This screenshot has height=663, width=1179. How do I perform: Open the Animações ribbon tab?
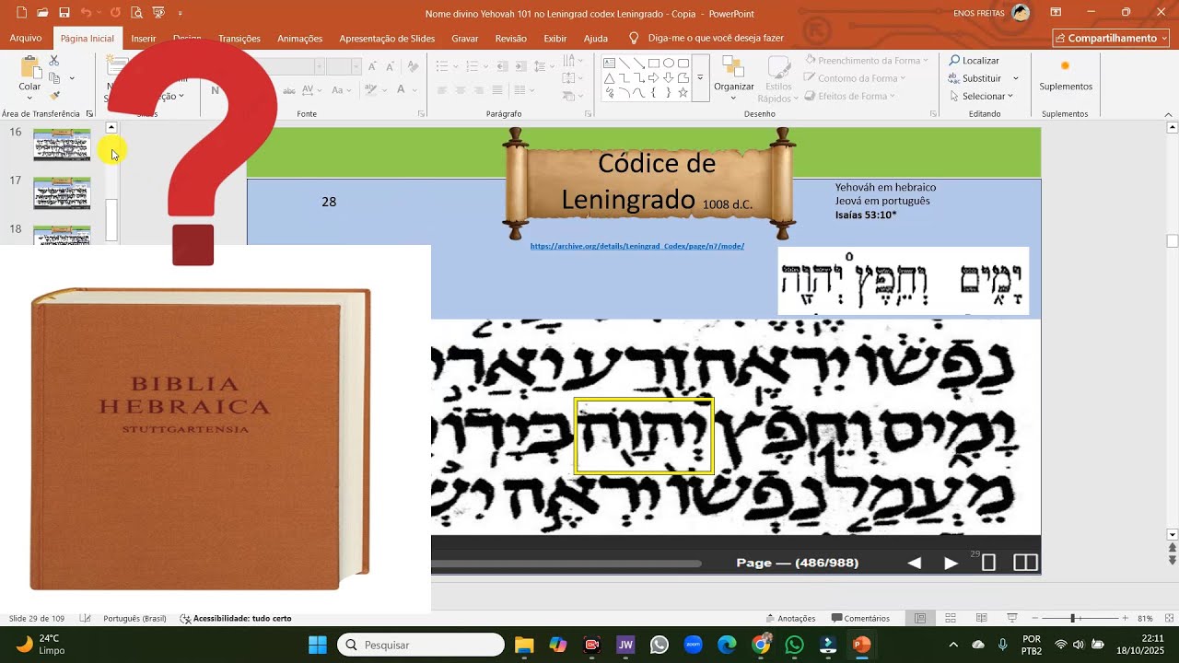299,39
